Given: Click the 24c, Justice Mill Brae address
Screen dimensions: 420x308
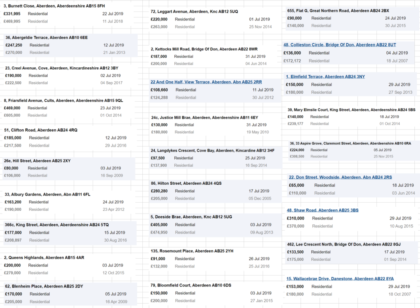Looking at the screenshot, I should tap(205, 117).
